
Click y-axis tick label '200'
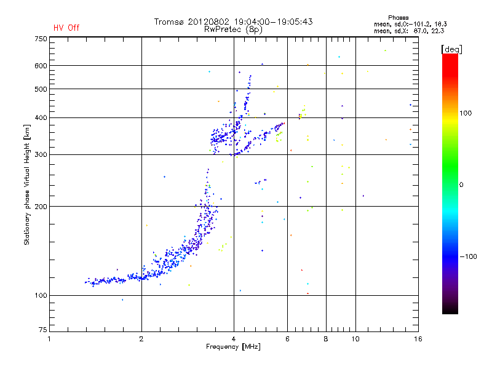(x=41, y=207)
